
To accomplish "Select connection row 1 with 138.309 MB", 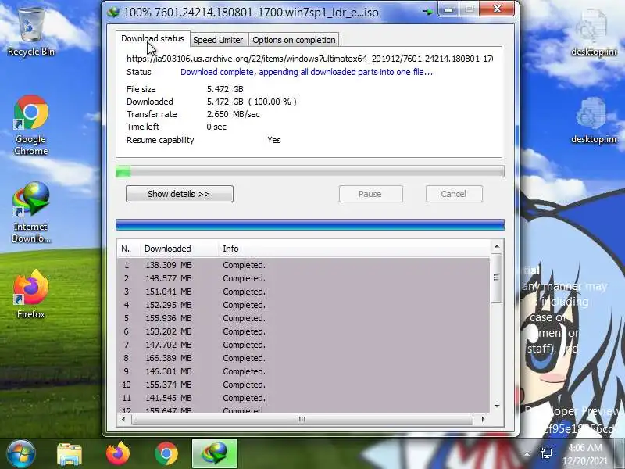I will pos(303,265).
